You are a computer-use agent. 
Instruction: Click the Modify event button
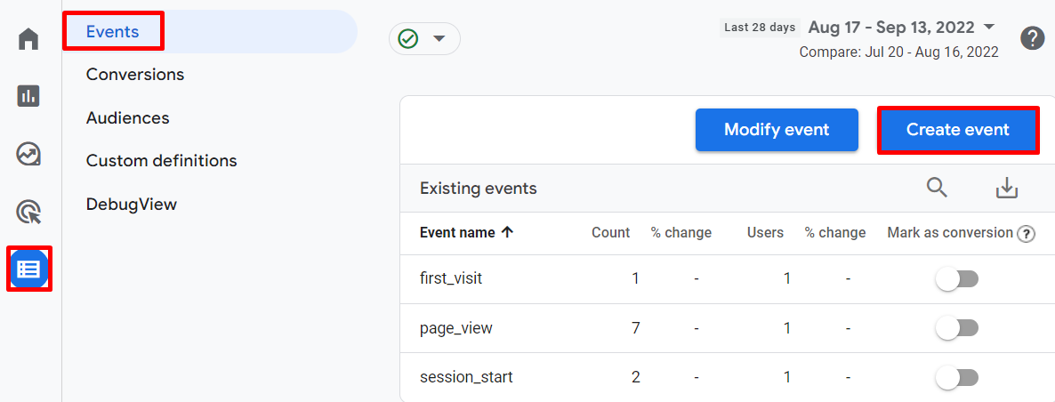(x=777, y=131)
